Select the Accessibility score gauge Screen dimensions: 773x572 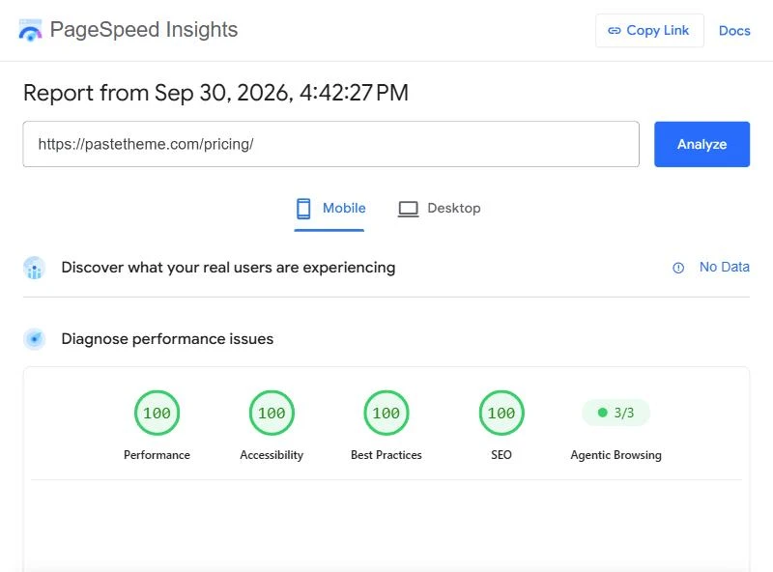pos(272,413)
